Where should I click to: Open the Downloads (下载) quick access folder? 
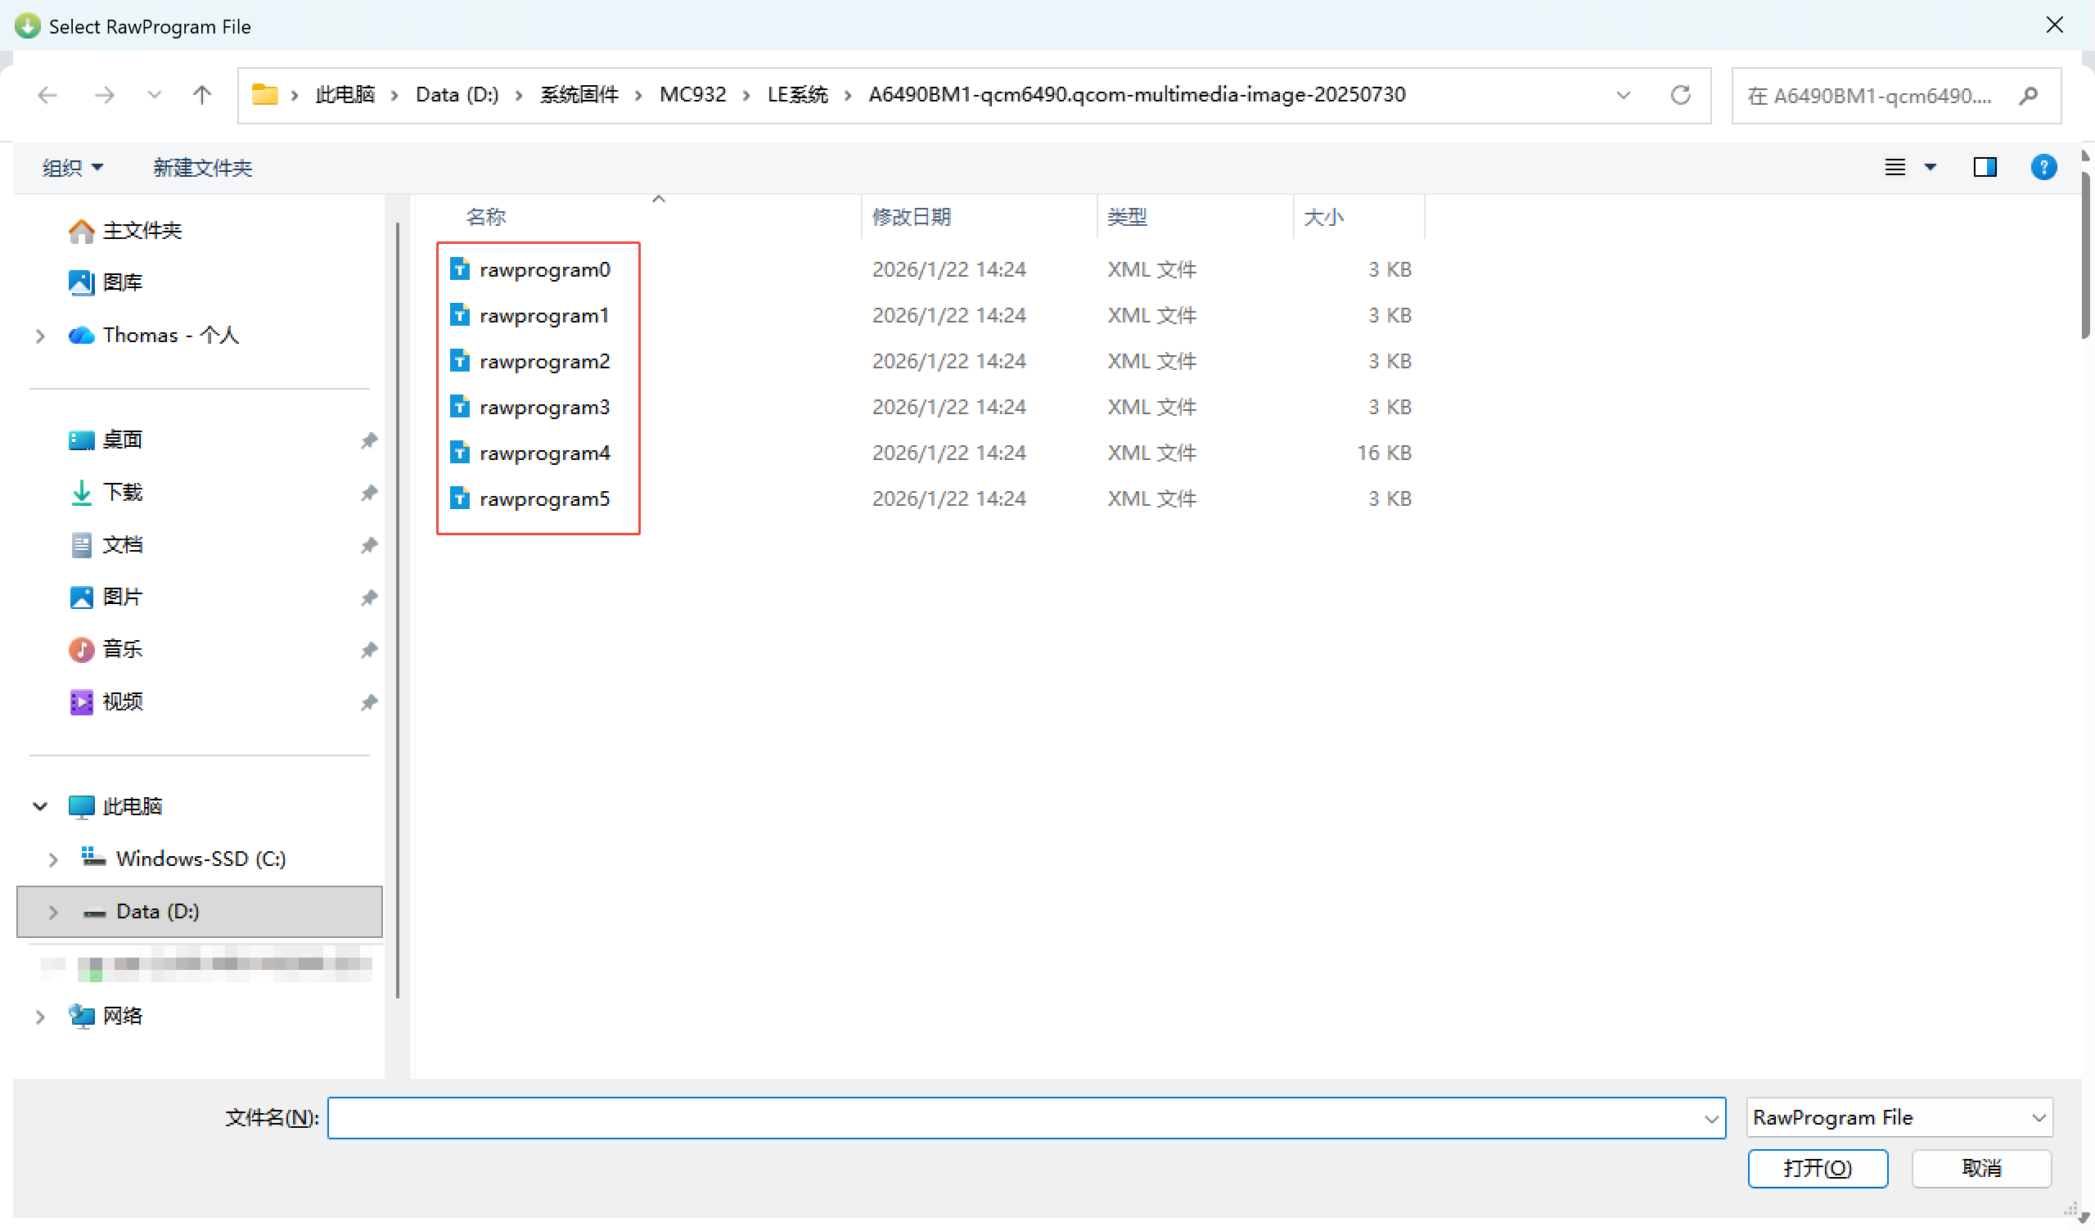pos(122,493)
